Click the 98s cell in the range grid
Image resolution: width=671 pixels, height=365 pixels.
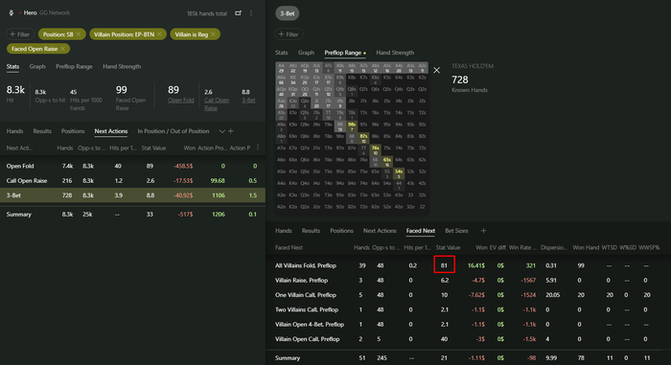point(352,127)
